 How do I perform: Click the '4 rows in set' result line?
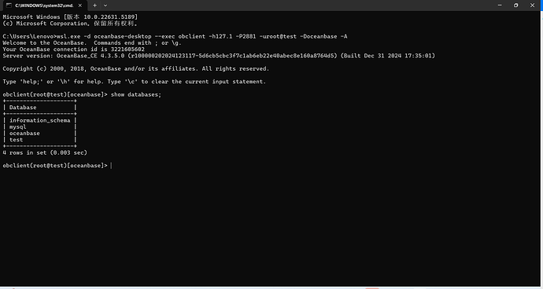(x=45, y=152)
